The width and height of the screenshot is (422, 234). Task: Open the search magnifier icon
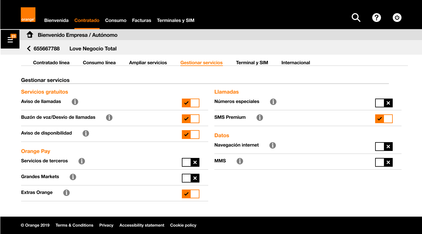click(356, 18)
